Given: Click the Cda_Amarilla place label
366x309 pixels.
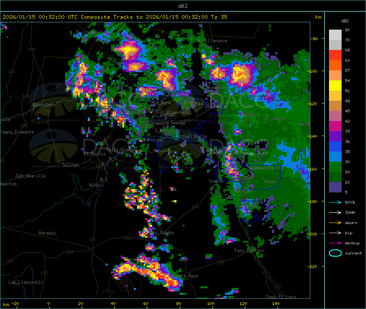Looking at the screenshot, I should (x=30, y=176).
